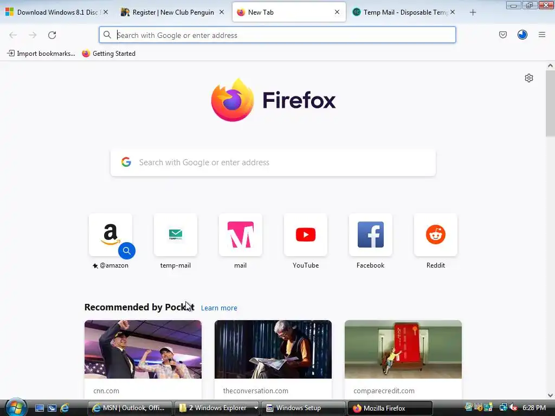The width and height of the screenshot is (555, 416).
Task: Launch Internet Explorer from quick launch
Action: tap(64, 408)
